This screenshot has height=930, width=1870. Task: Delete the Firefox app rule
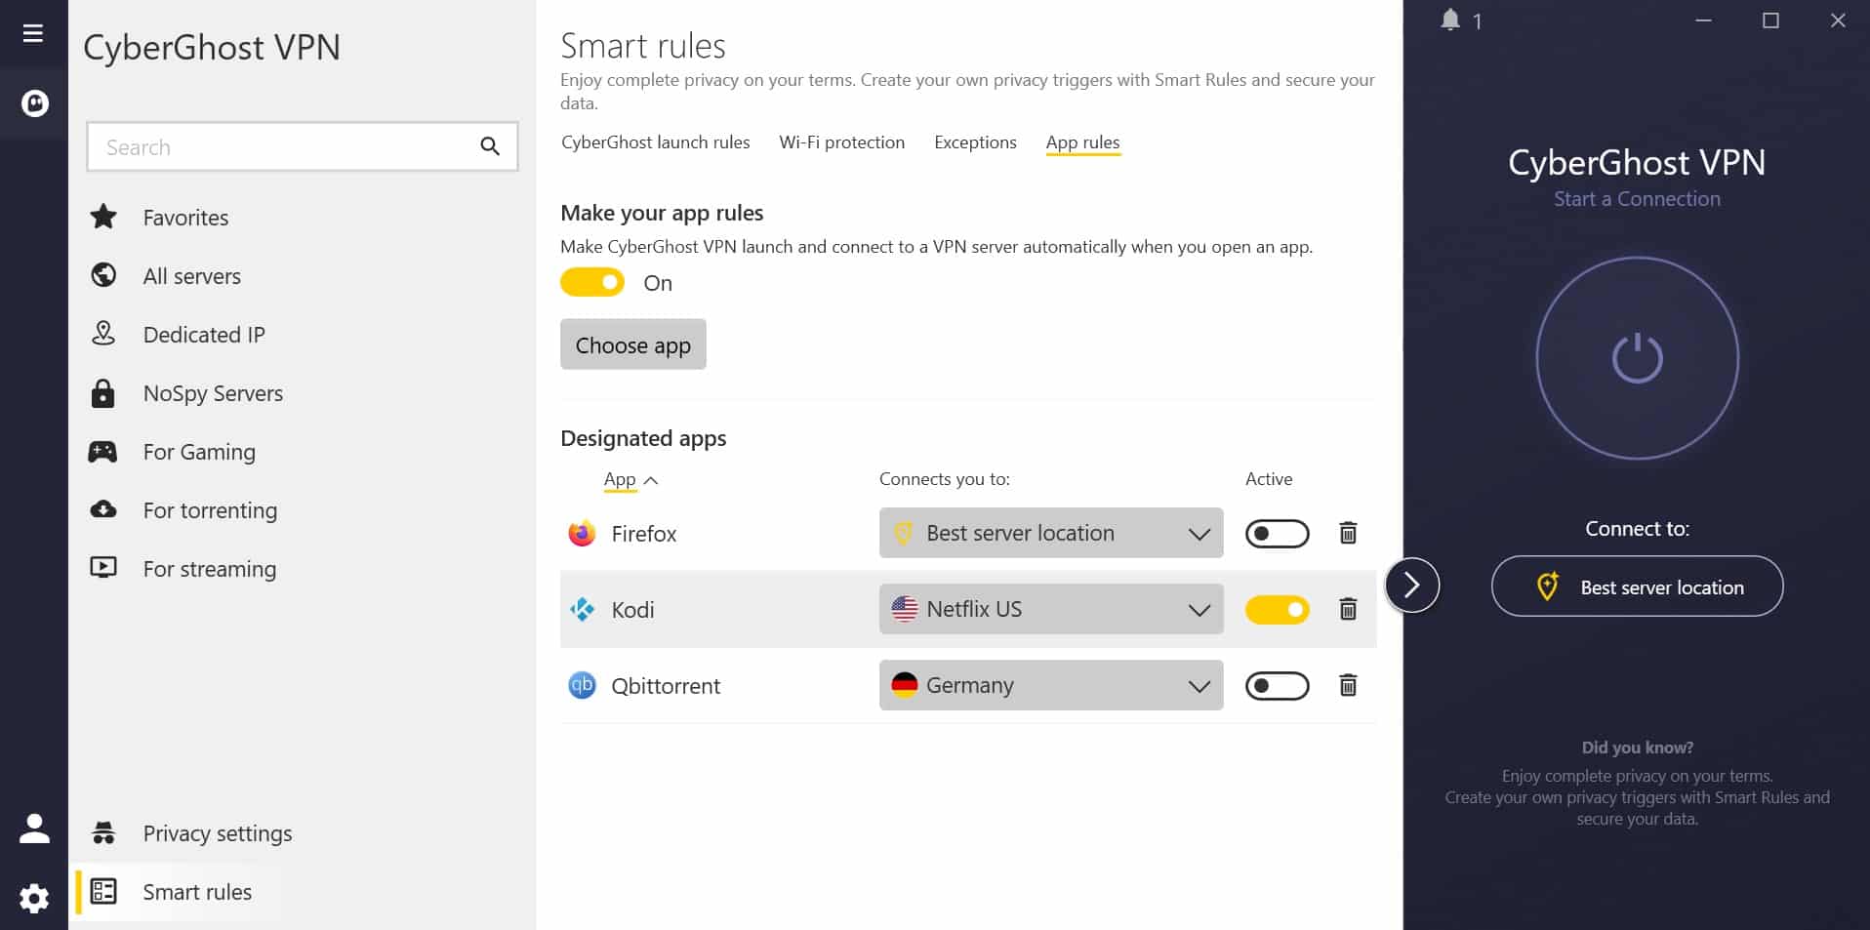pyautogui.click(x=1348, y=533)
